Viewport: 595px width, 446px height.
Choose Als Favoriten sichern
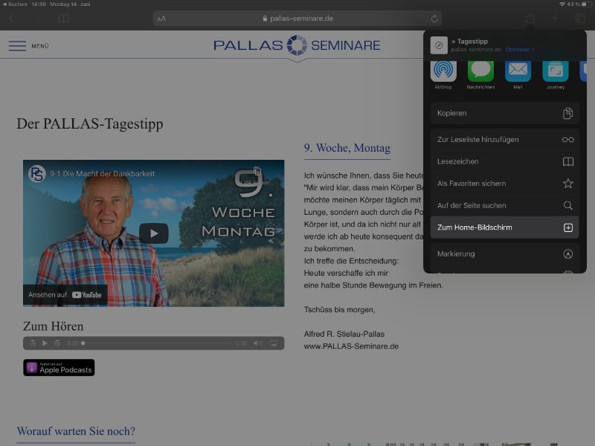click(x=504, y=184)
